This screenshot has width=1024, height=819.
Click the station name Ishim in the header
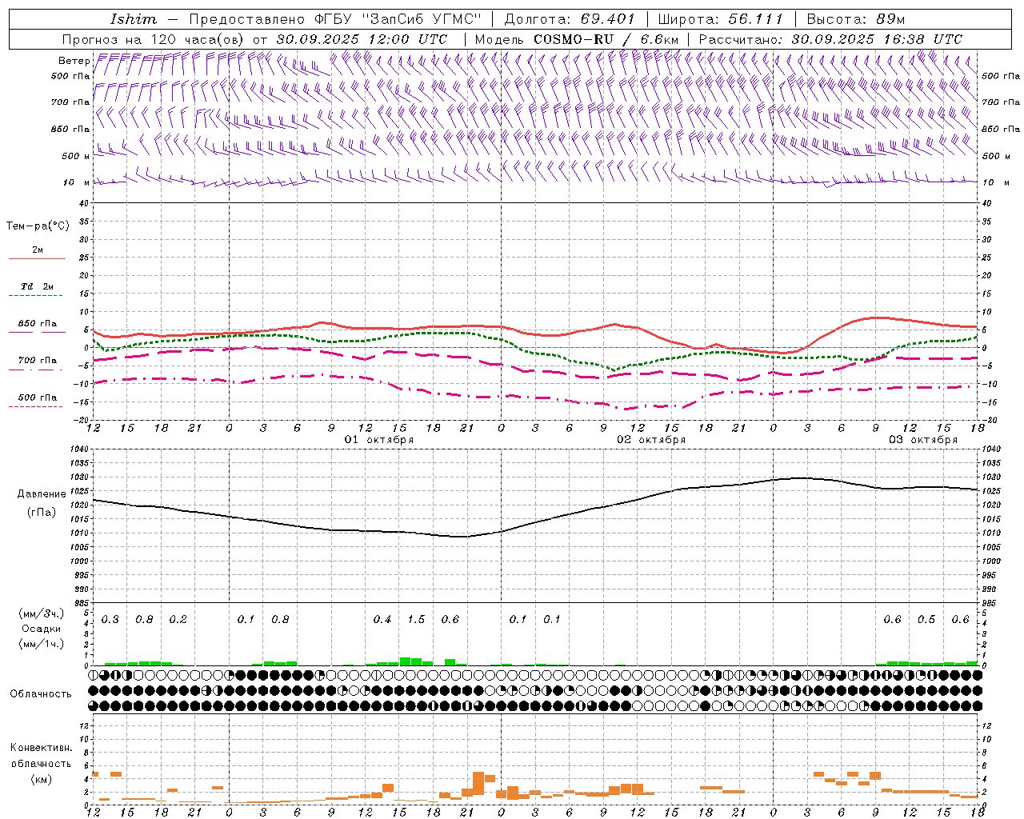tap(134, 19)
